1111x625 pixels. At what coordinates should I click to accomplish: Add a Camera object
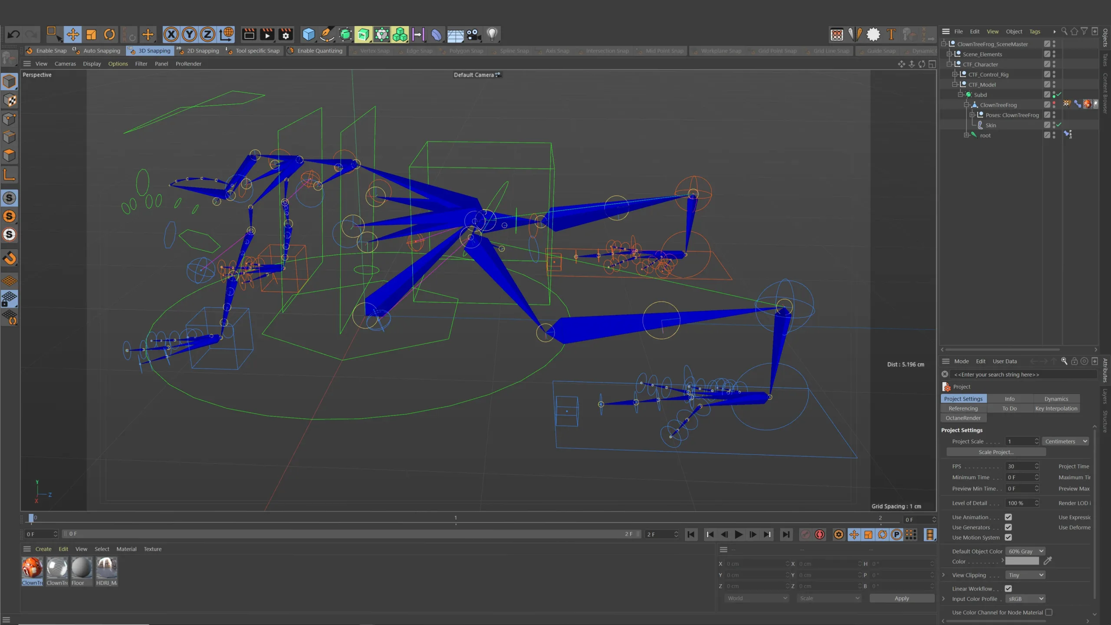pyautogui.click(x=473, y=34)
